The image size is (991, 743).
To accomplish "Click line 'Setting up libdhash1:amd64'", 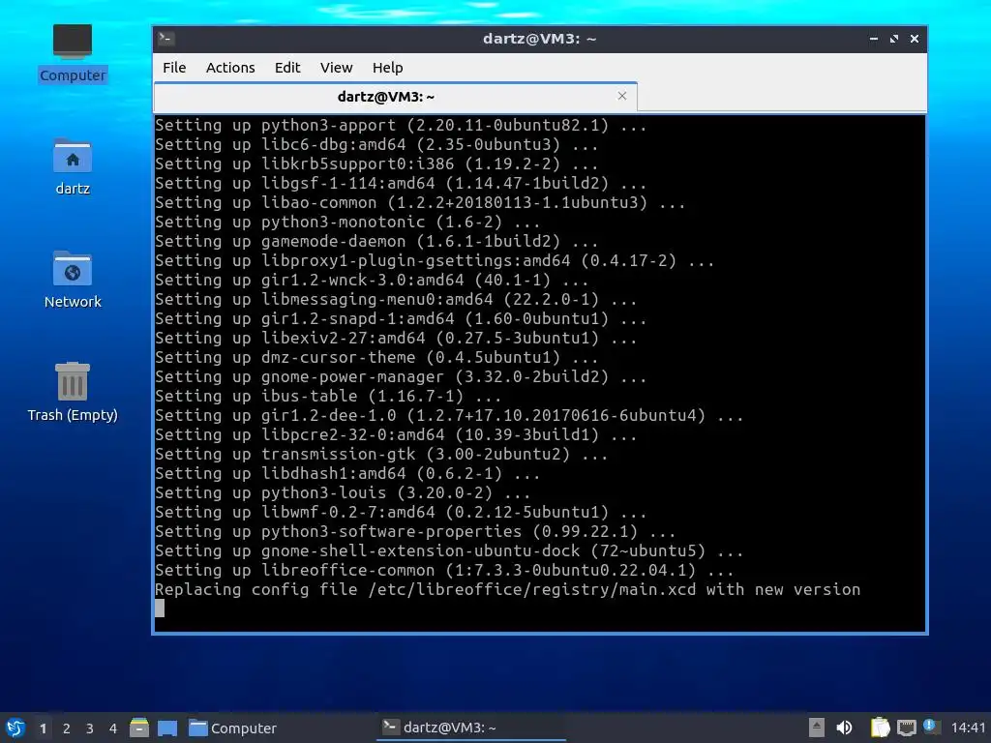I will [347, 474].
